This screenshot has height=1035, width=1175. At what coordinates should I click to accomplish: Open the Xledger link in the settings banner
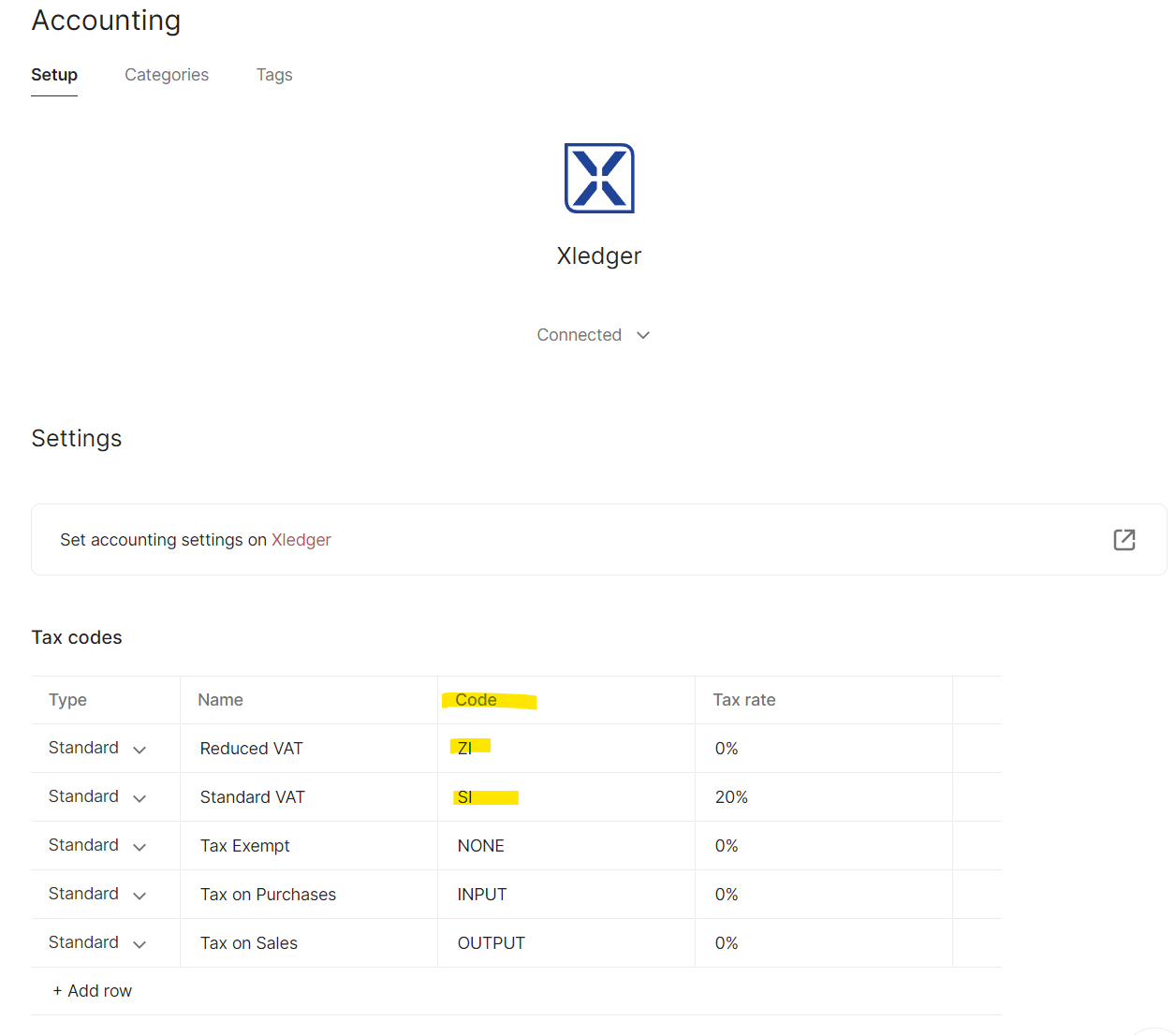(301, 540)
